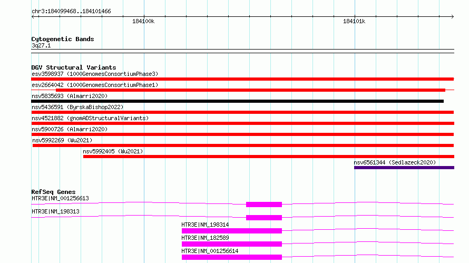Click the HTR3E|NM_001256613 exon block
Screen dimensions: 469x263
point(264,204)
